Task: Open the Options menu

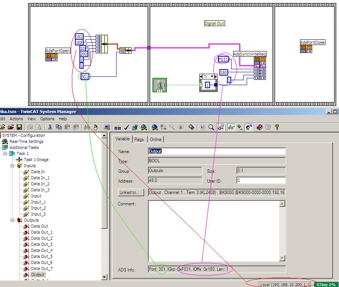Action: pos(47,119)
